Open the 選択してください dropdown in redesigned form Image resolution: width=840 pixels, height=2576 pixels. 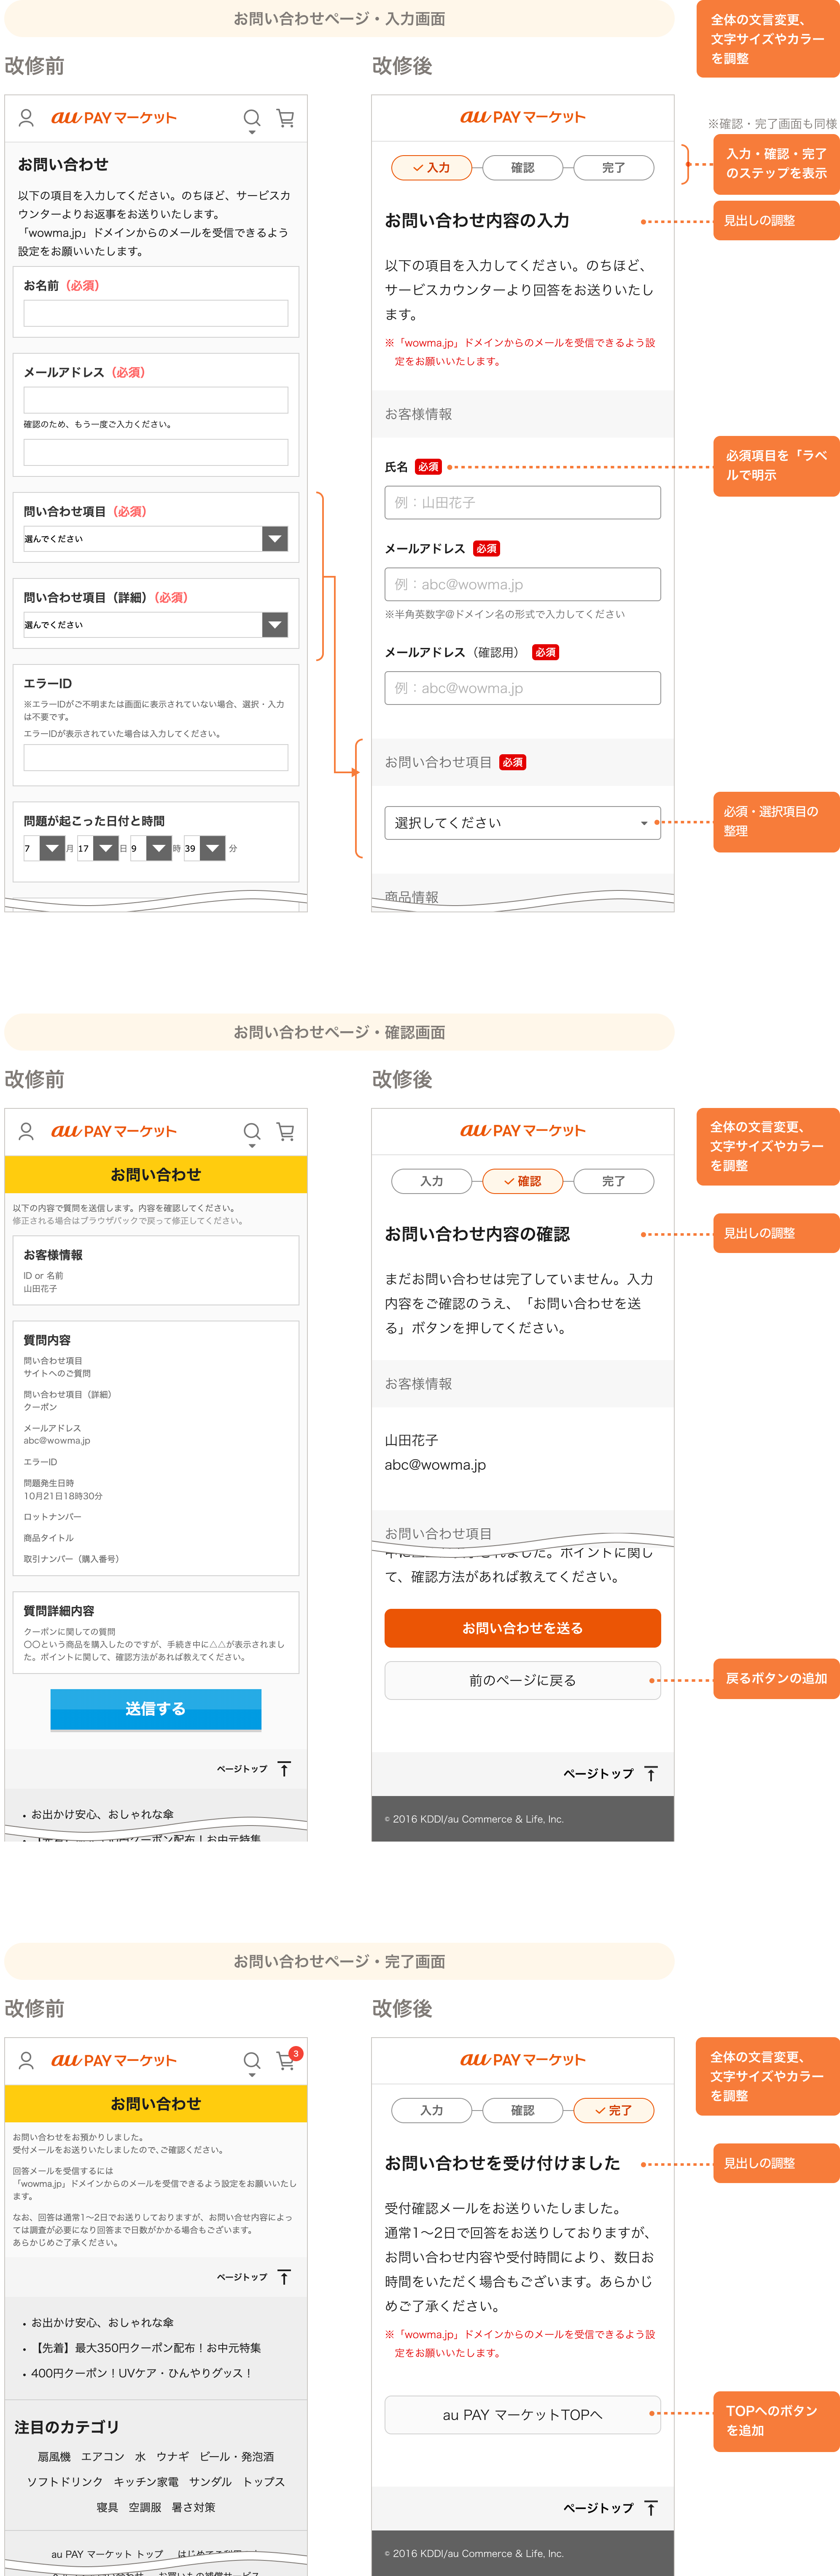522,823
